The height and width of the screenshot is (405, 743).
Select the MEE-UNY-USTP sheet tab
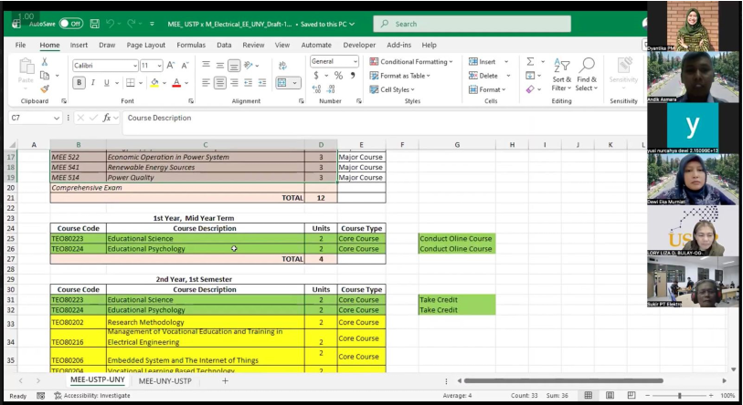165,381
